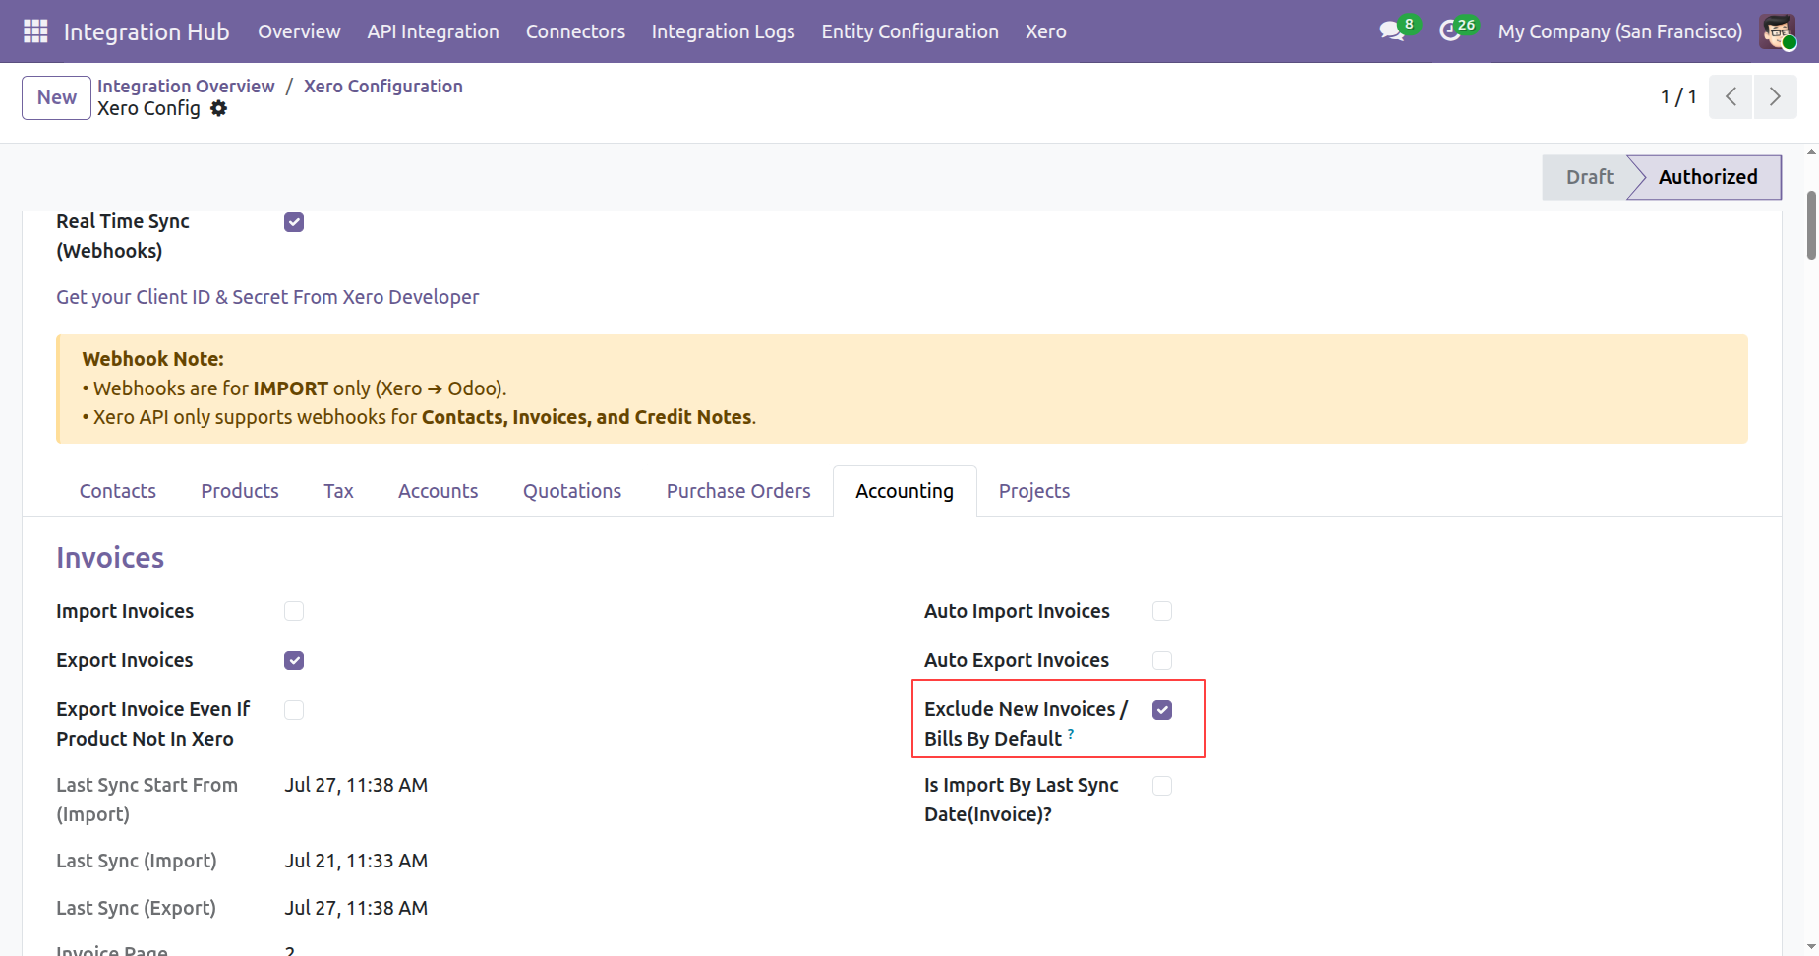Image resolution: width=1819 pixels, height=956 pixels.
Task: Open the Xero menu
Action: (x=1045, y=31)
